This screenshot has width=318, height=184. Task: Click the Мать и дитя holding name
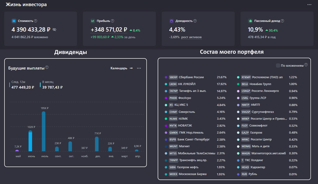click(x=261, y=146)
